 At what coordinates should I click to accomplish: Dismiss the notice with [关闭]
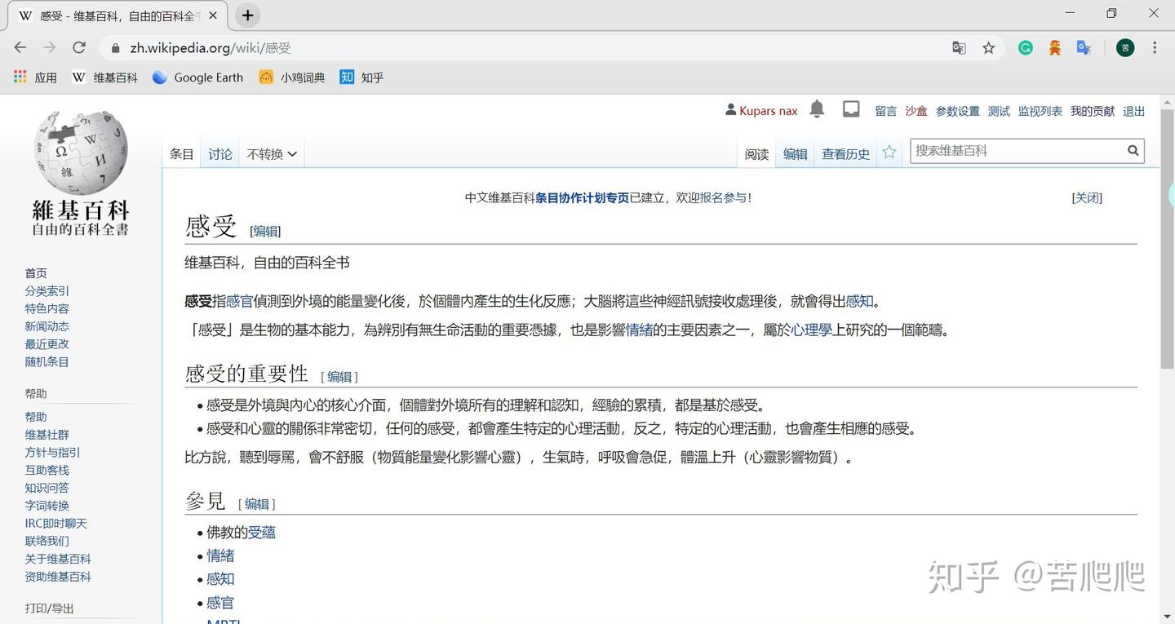click(1086, 197)
